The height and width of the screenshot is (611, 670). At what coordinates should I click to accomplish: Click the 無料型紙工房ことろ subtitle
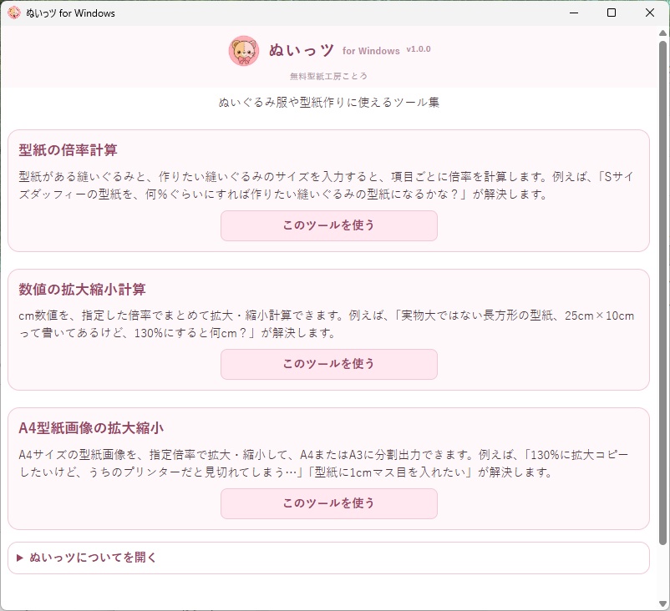[x=328, y=76]
